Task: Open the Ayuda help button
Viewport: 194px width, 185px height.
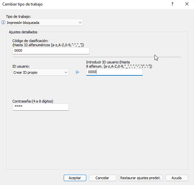Action: tap(177, 178)
